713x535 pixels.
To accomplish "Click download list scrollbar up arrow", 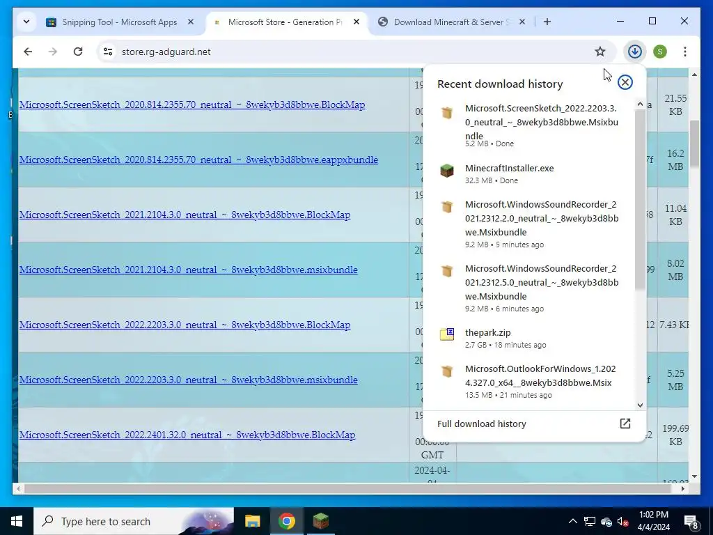I will (x=641, y=104).
